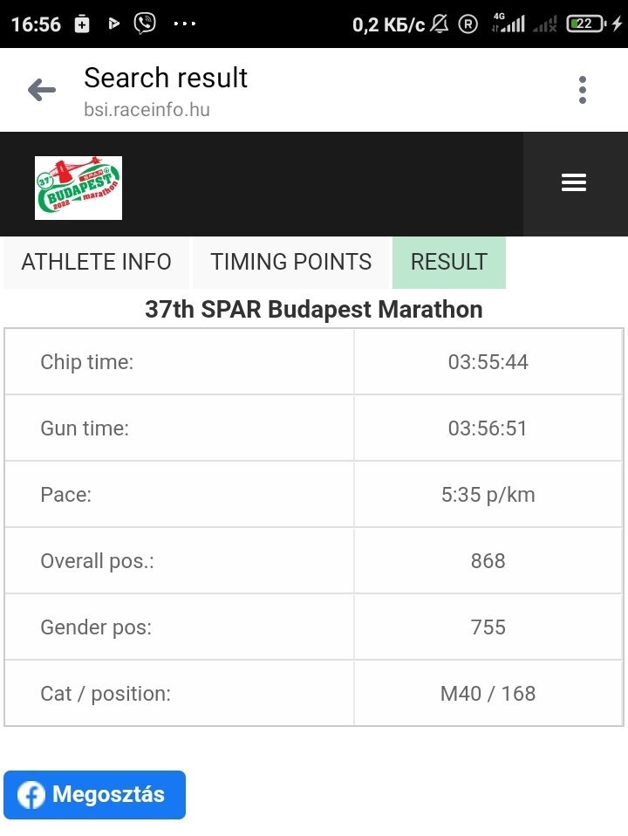Image resolution: width=628 pixels, height=836 pixels.
Task: Tap the battery indicator in status bar
Action: point(585,24)
